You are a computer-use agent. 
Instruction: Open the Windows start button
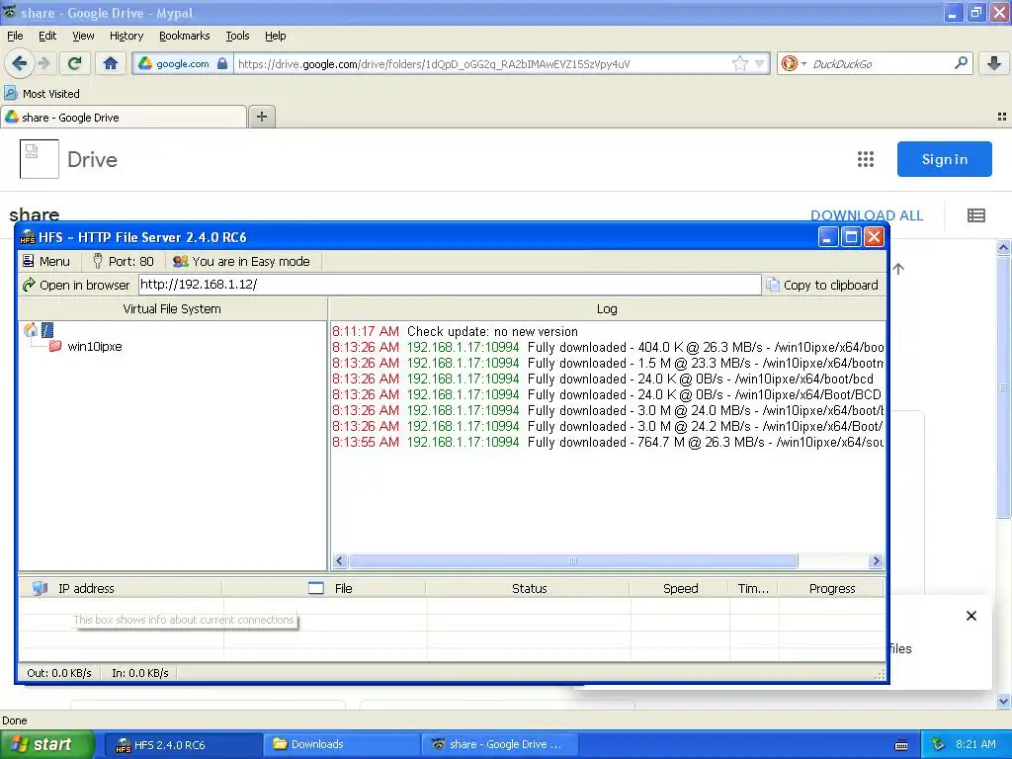46,744
